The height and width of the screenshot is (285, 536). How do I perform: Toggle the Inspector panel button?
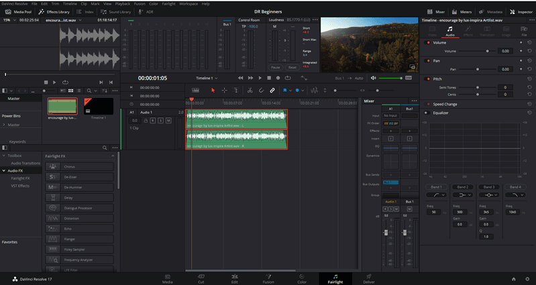pyautogui.click(x=521, y=12)
